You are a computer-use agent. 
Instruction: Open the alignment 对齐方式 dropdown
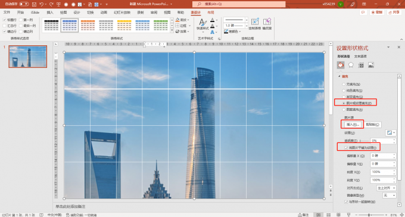[387, 188]
